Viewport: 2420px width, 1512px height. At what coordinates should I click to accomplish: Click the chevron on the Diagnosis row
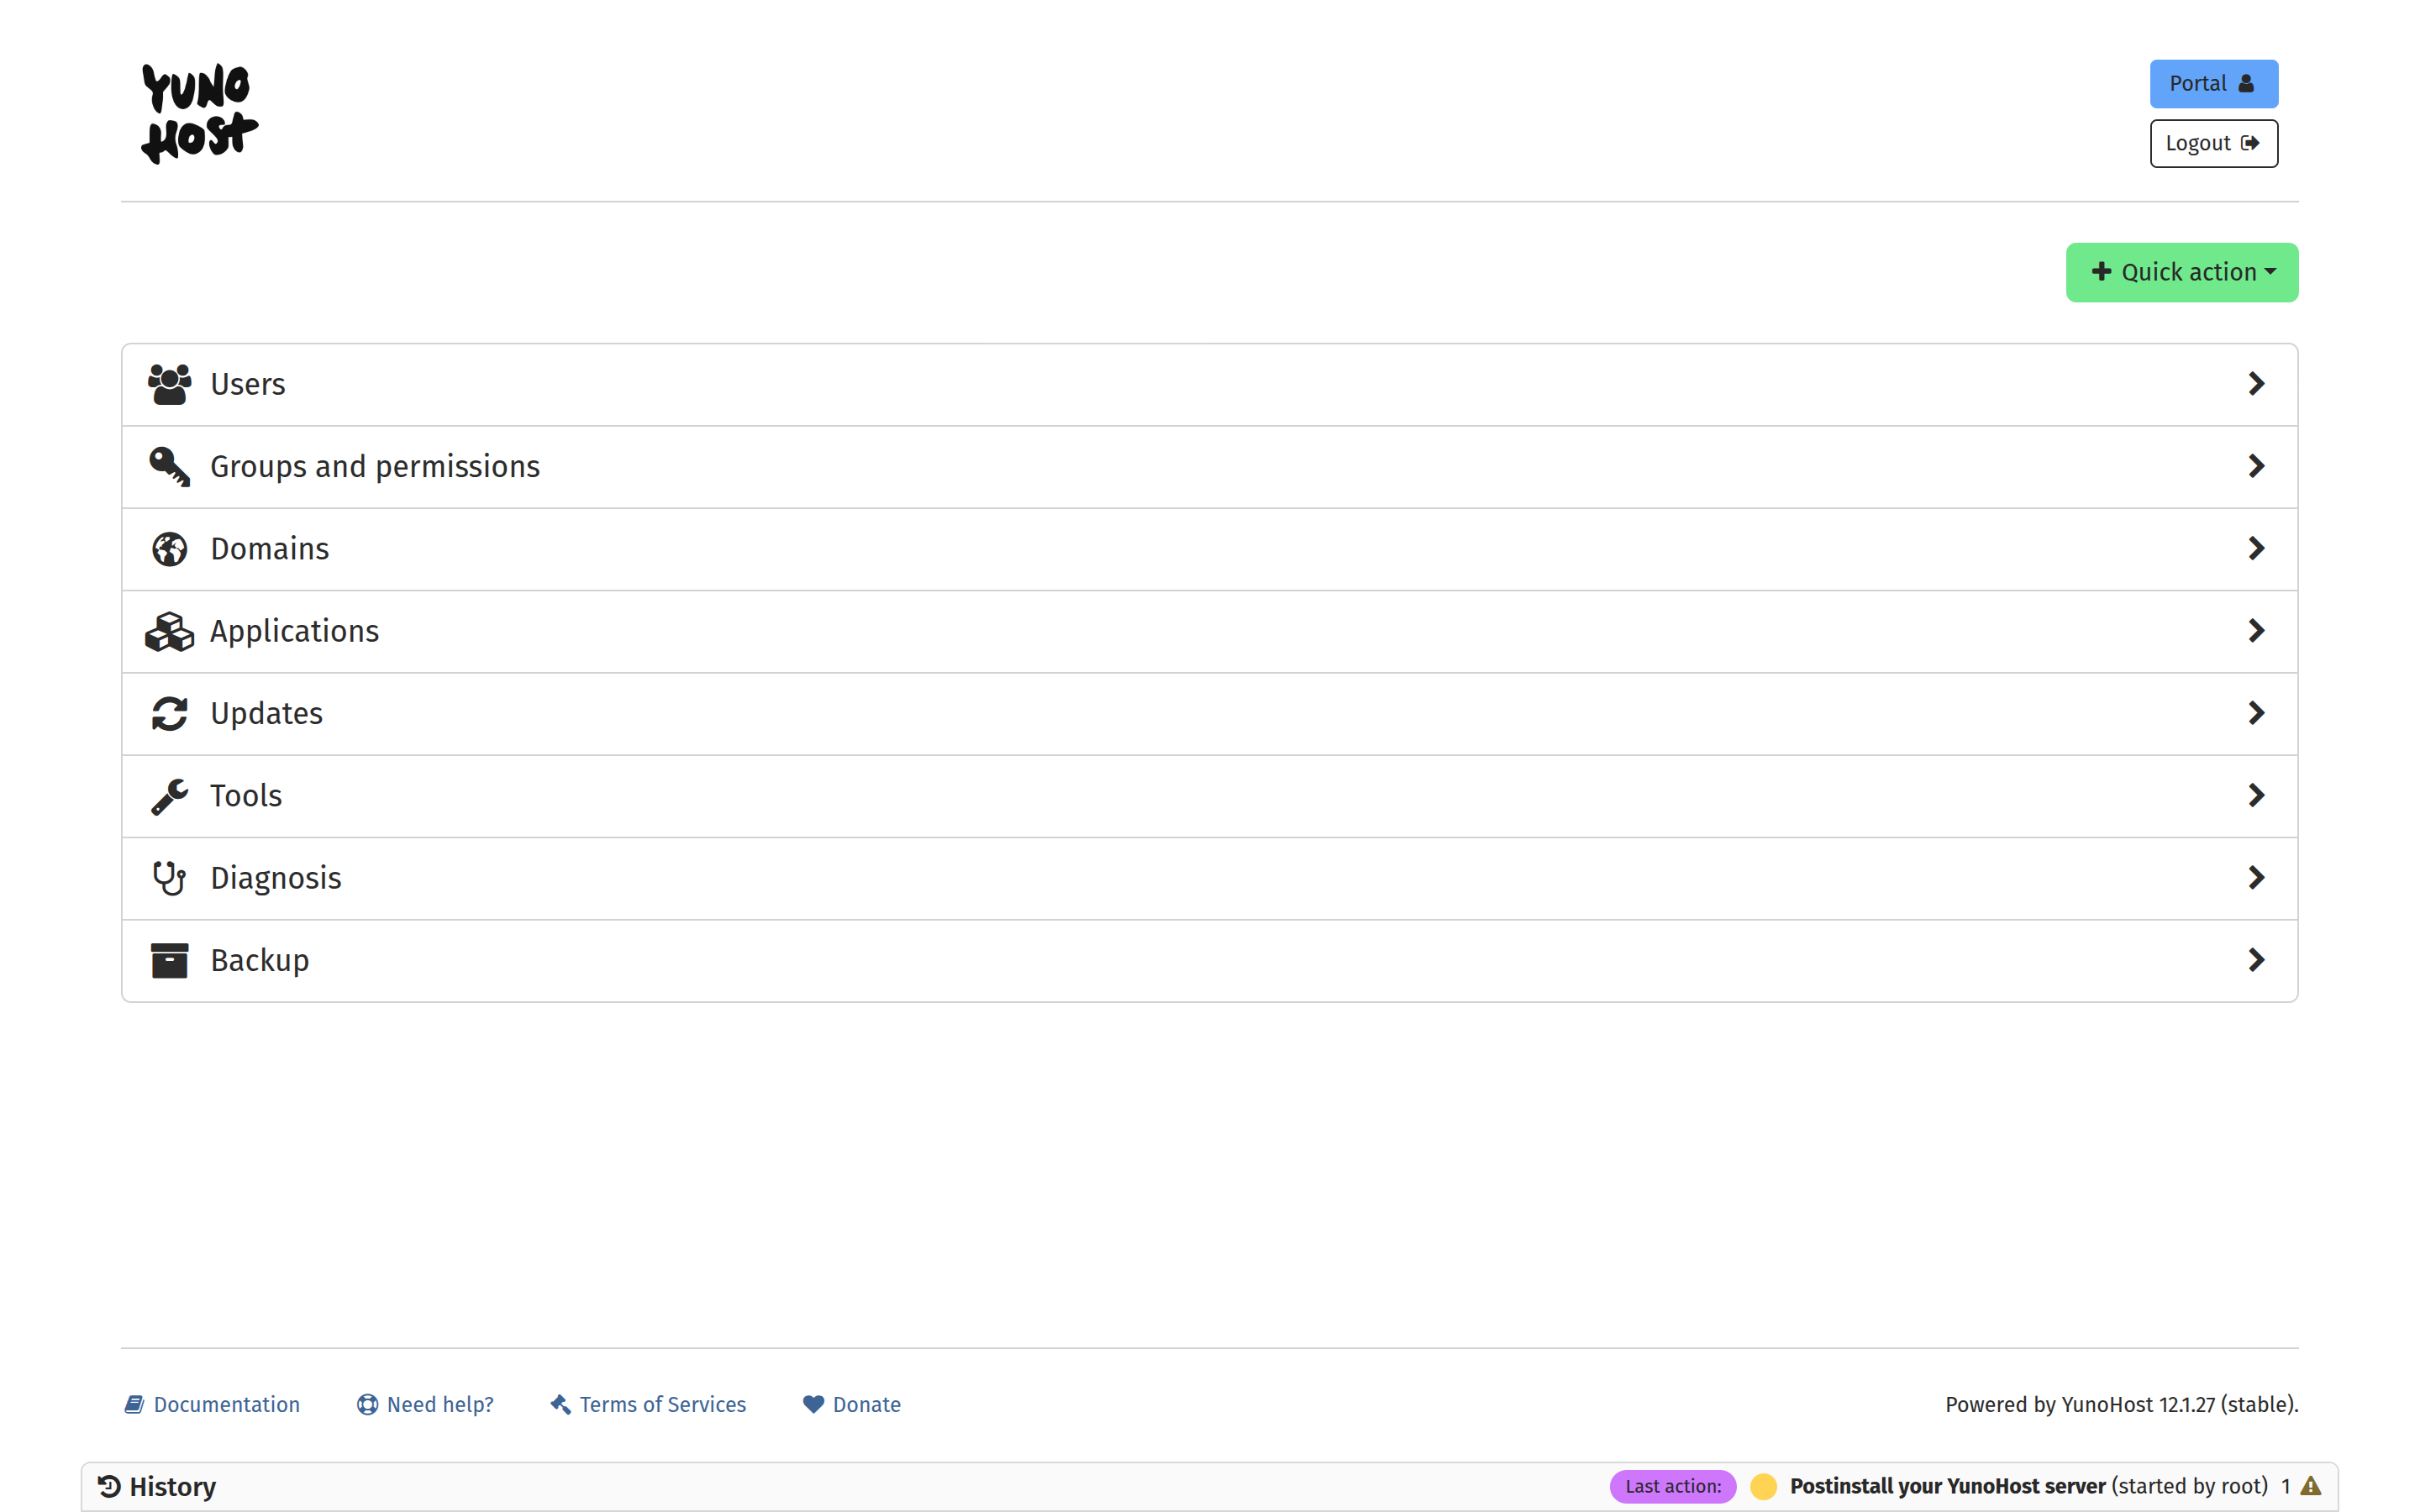tap(2256, 878)
